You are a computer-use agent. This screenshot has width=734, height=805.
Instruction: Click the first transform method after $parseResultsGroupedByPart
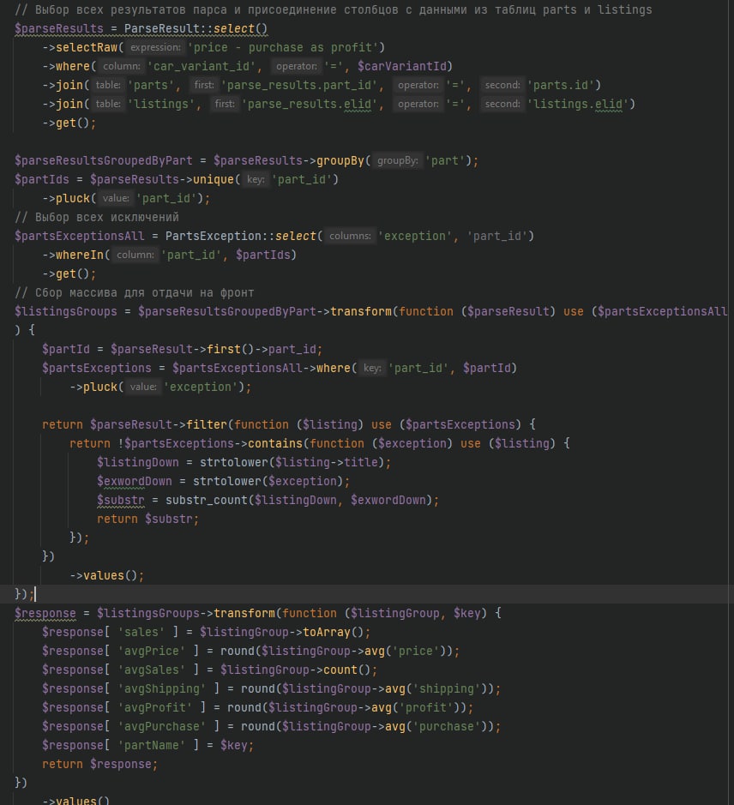pyautogui.click(x=361, y=312)
